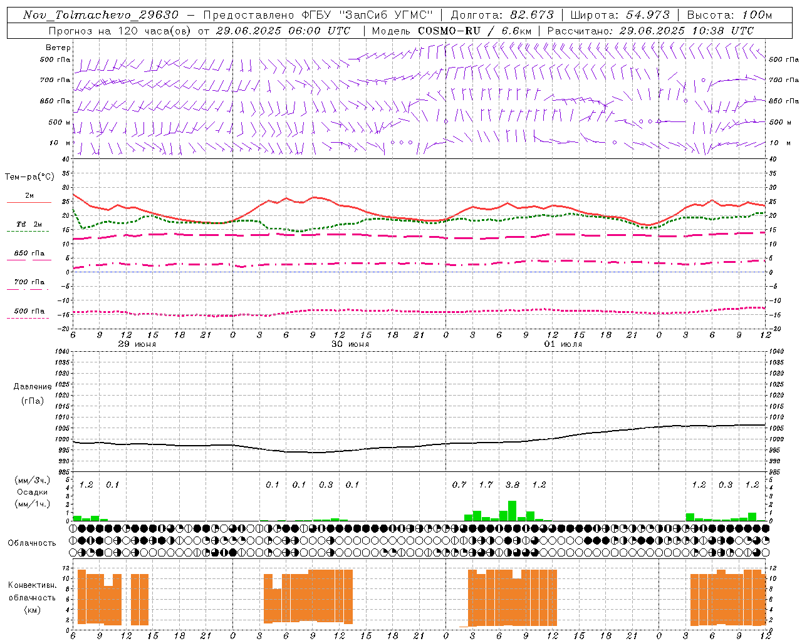Click the Тем-ра(°C) axis label
The height and width of the screenshot is (641, 802).
29,177
